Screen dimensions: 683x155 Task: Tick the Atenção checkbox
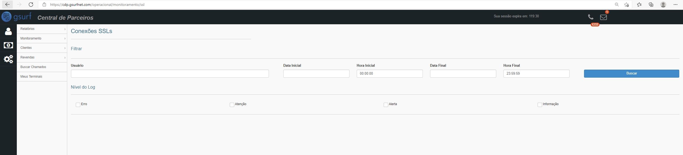(x=232, y=105)
